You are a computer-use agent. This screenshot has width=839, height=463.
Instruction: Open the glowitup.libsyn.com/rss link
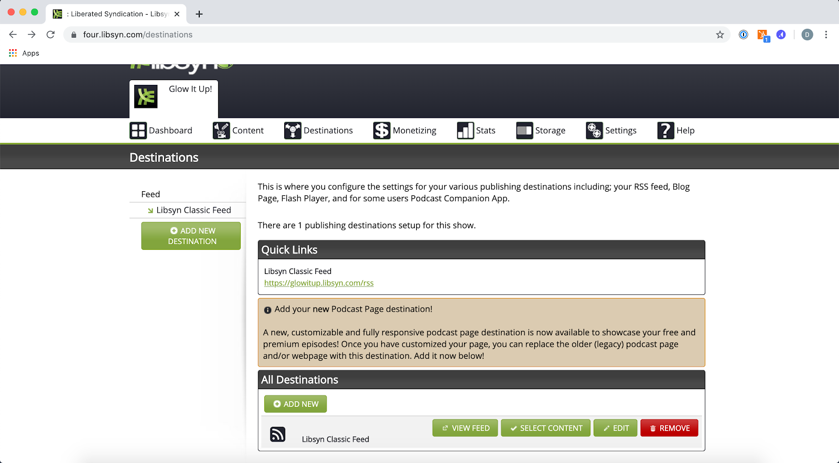point(319,283)
